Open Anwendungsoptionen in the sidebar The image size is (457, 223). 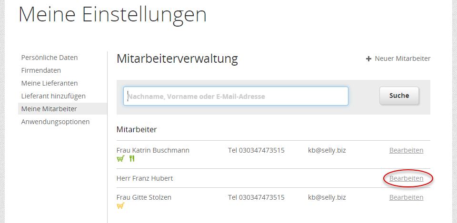click(55, 122)
